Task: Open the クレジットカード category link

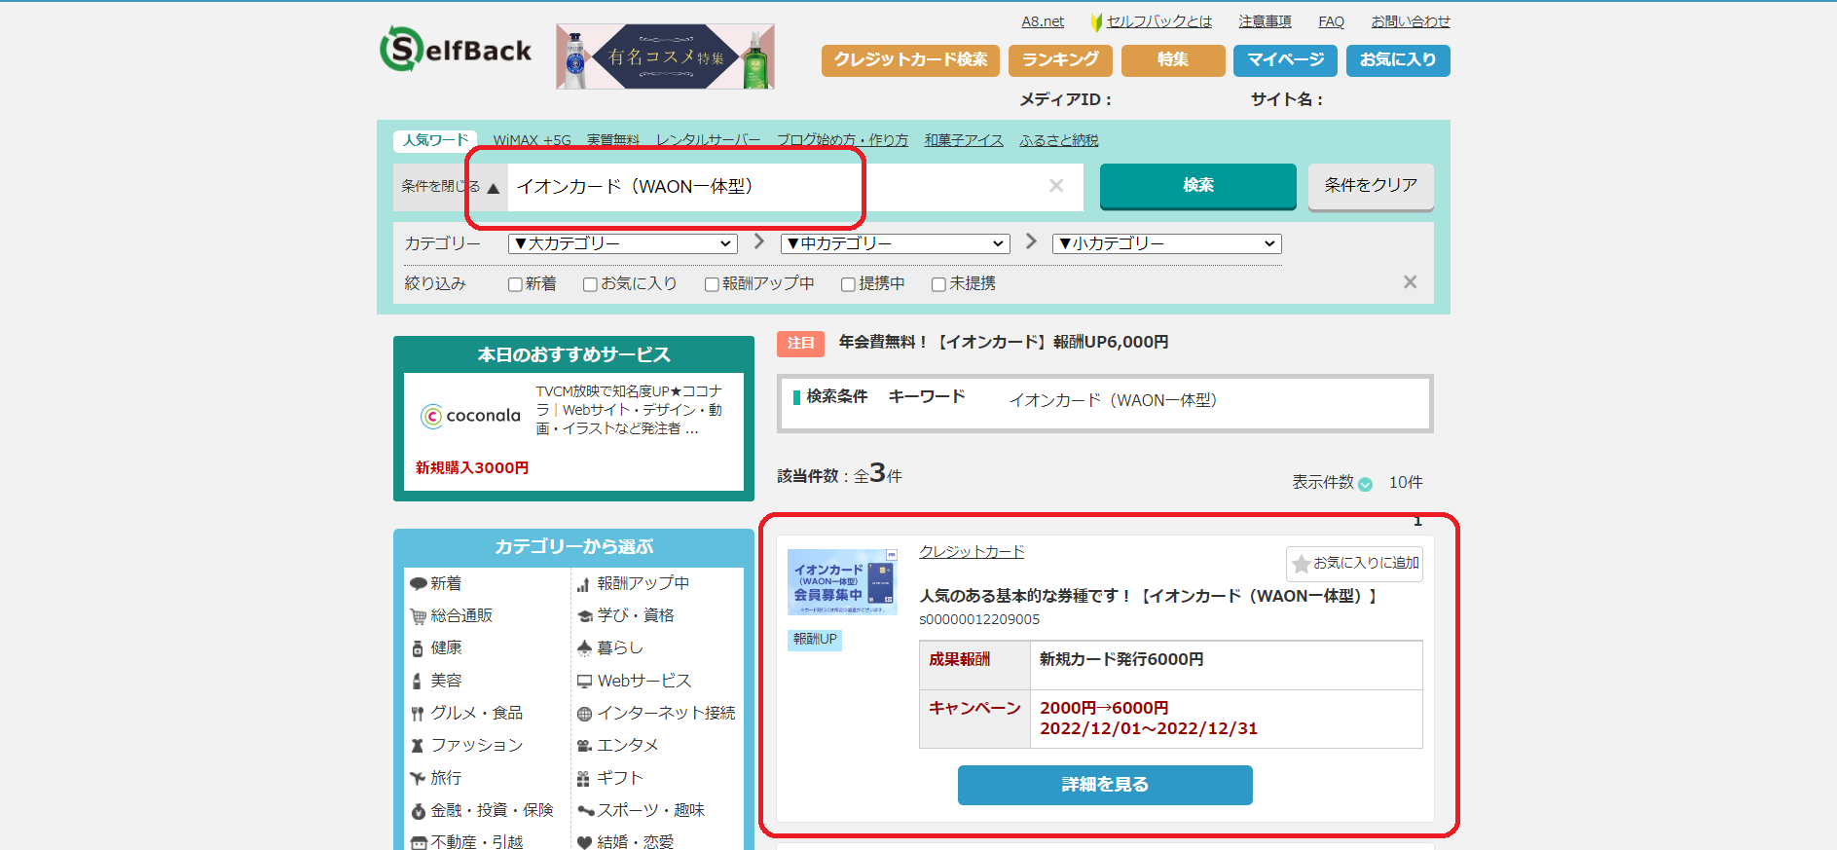Action: click(x=972, y=552)
